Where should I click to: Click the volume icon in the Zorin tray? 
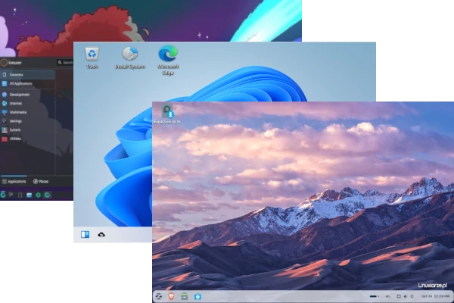coord(406,296)
